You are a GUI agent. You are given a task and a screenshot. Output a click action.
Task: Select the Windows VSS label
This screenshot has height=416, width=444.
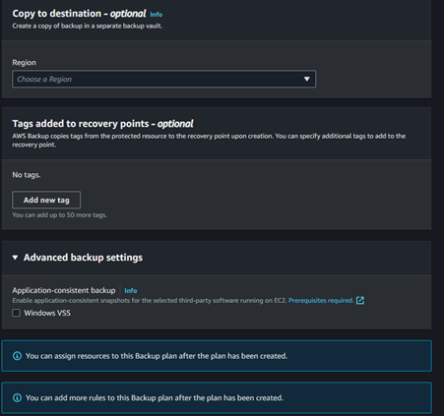pyautogui.click(x=47, y=313)
